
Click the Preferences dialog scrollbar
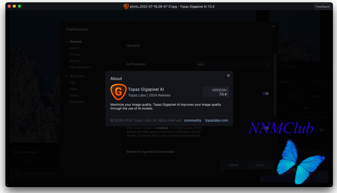(x=275, y=85)
